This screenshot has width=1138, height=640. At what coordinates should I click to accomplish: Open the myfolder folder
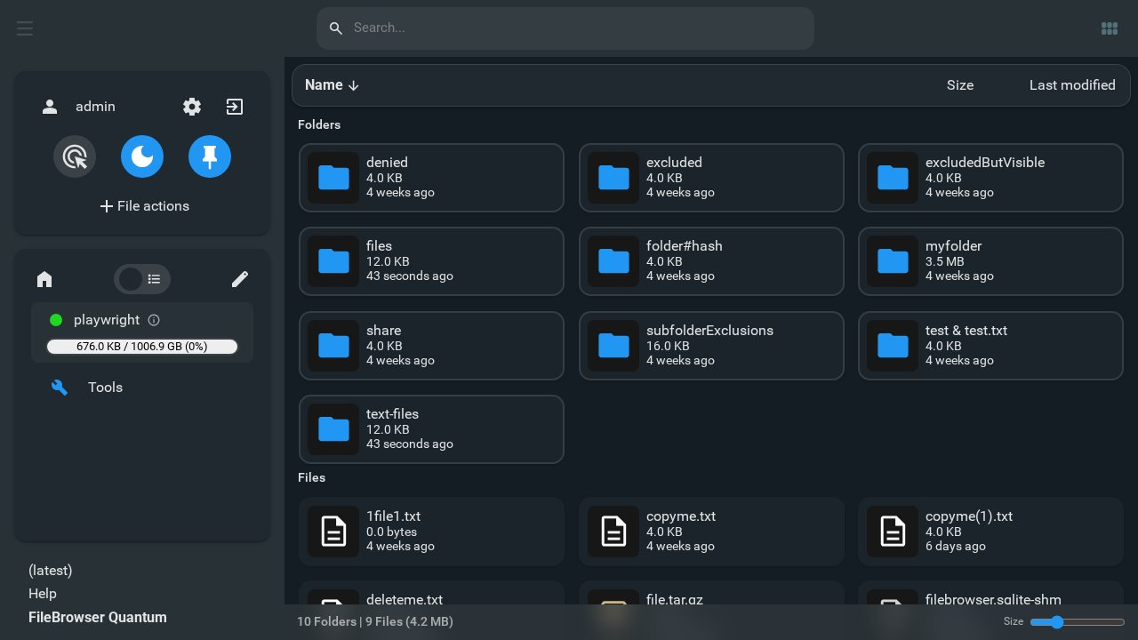tap(990, 261)
